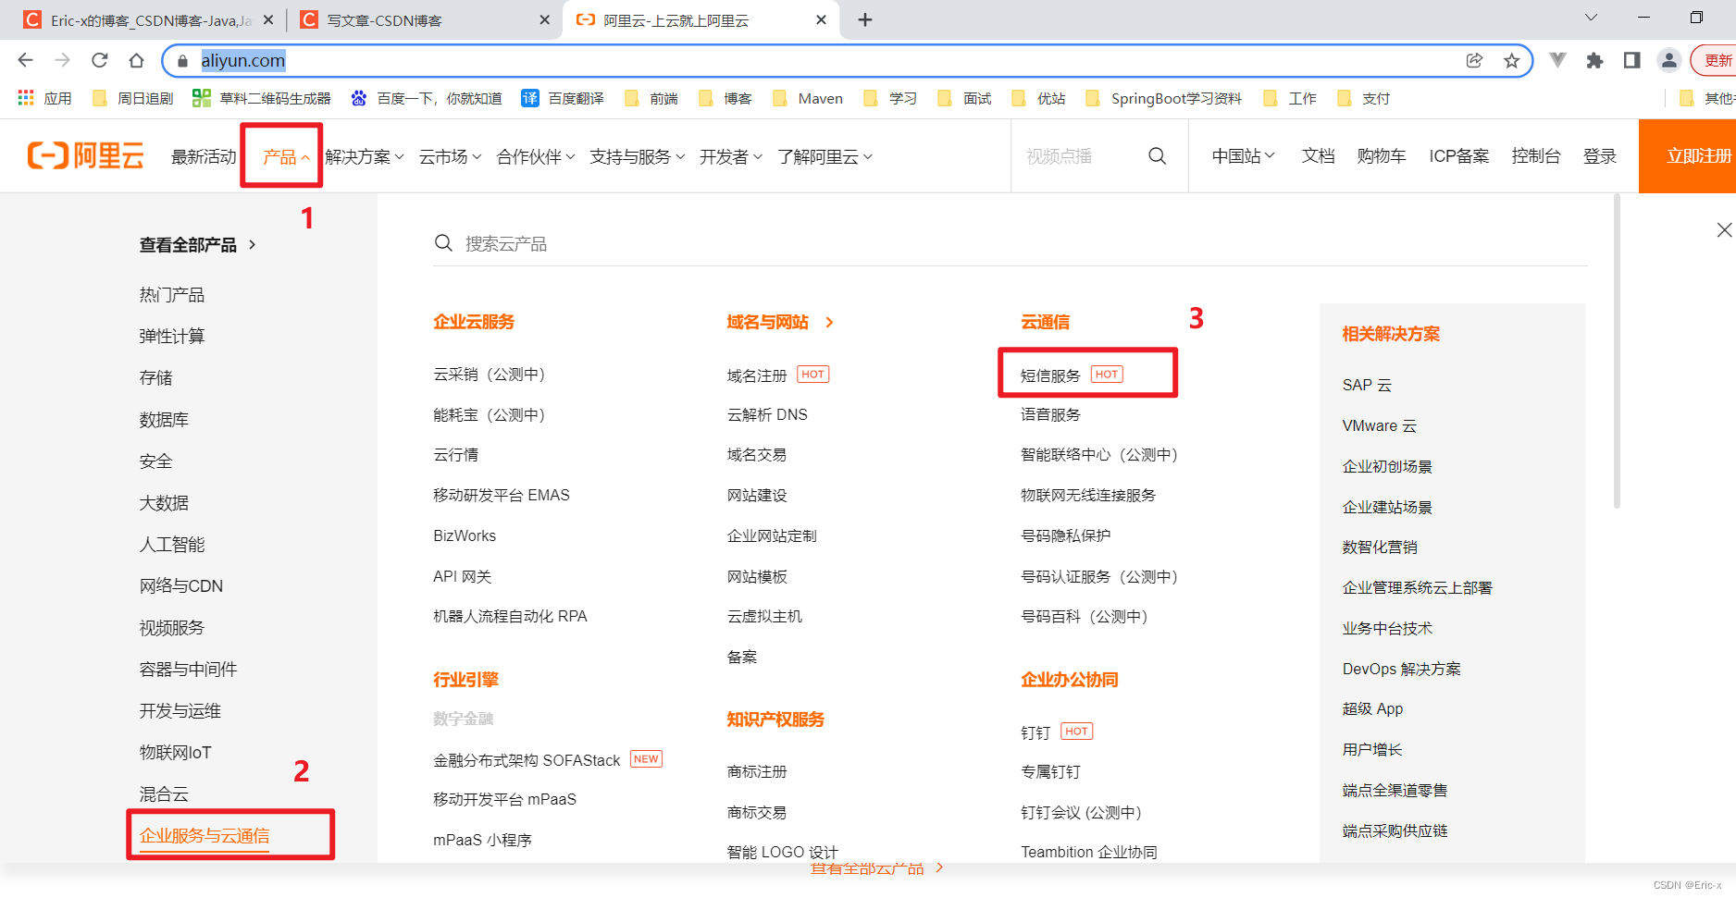Open 语音服务 product link

1050,414
